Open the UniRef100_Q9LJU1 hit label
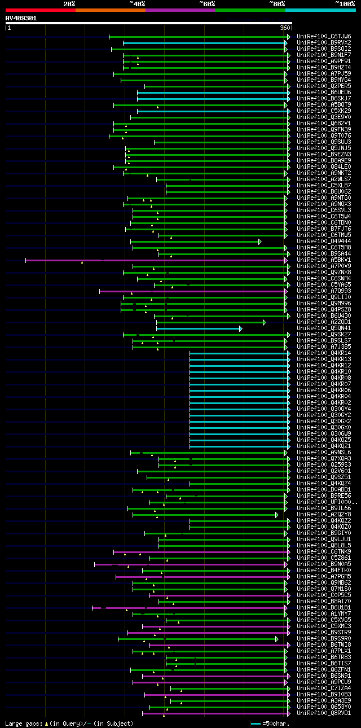This screenshot has height=728, width=361. [323, 540]
